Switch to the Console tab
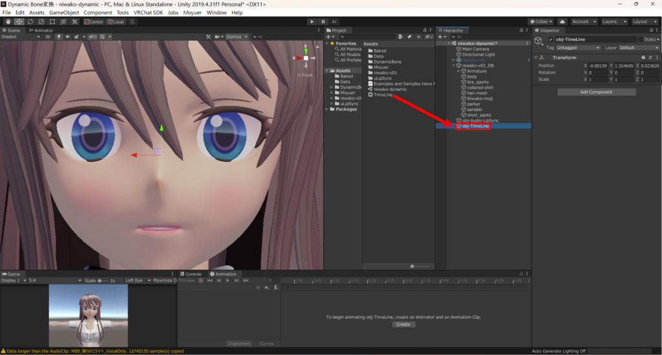 coord(192,274)
